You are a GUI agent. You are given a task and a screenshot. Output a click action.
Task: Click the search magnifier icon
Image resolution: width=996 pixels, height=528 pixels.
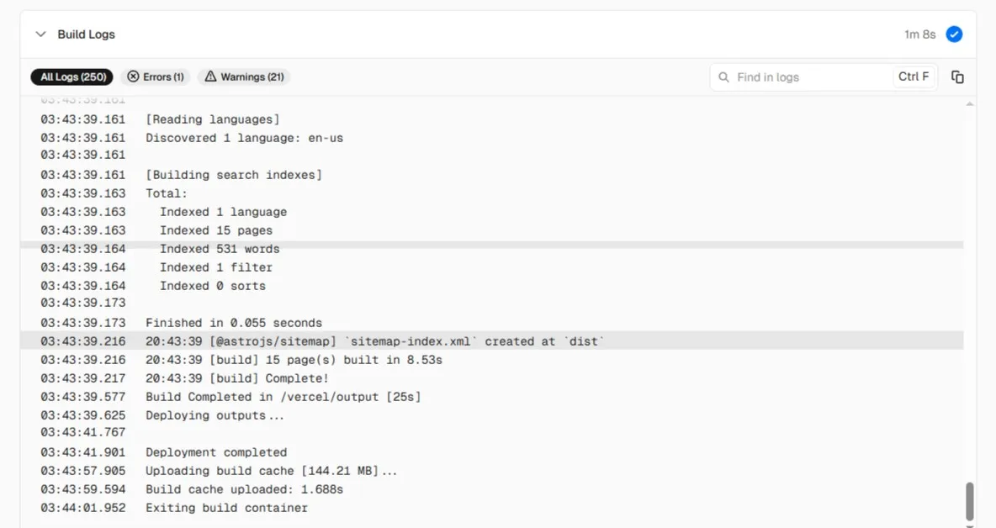click(723, 77)
